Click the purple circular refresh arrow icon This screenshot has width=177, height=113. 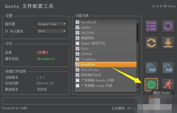(x=168, y=26)
